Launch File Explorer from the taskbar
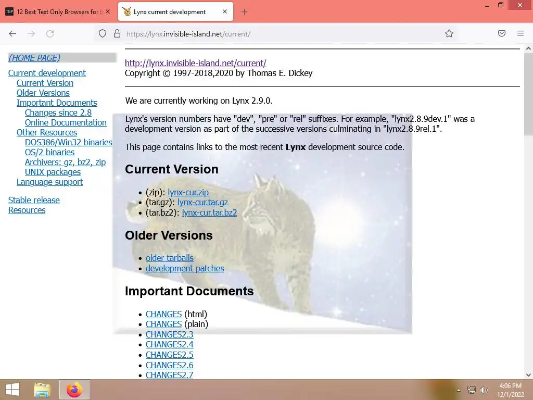Image resolution: width=533 pixels, height=400 pixels. point(42,390)
